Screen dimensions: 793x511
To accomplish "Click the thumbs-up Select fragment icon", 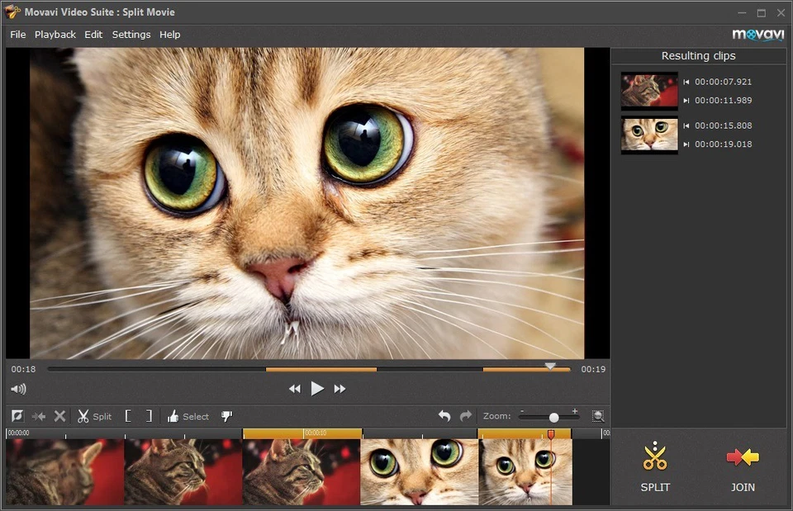I will click(173, 416).
